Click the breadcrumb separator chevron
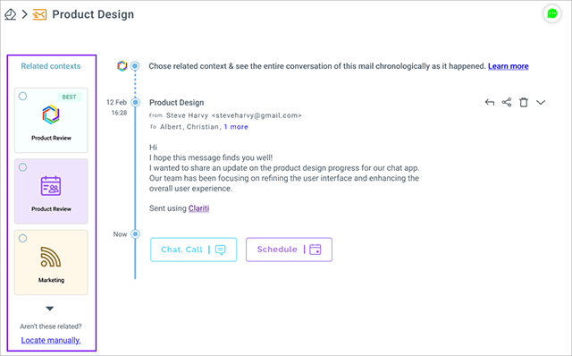572x356 pixels. (24, 14)
